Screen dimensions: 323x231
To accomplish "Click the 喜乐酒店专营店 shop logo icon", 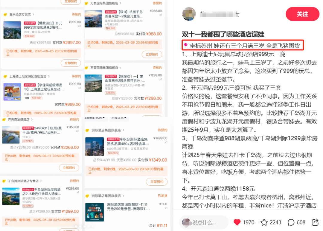I will [x=5, y=15].
